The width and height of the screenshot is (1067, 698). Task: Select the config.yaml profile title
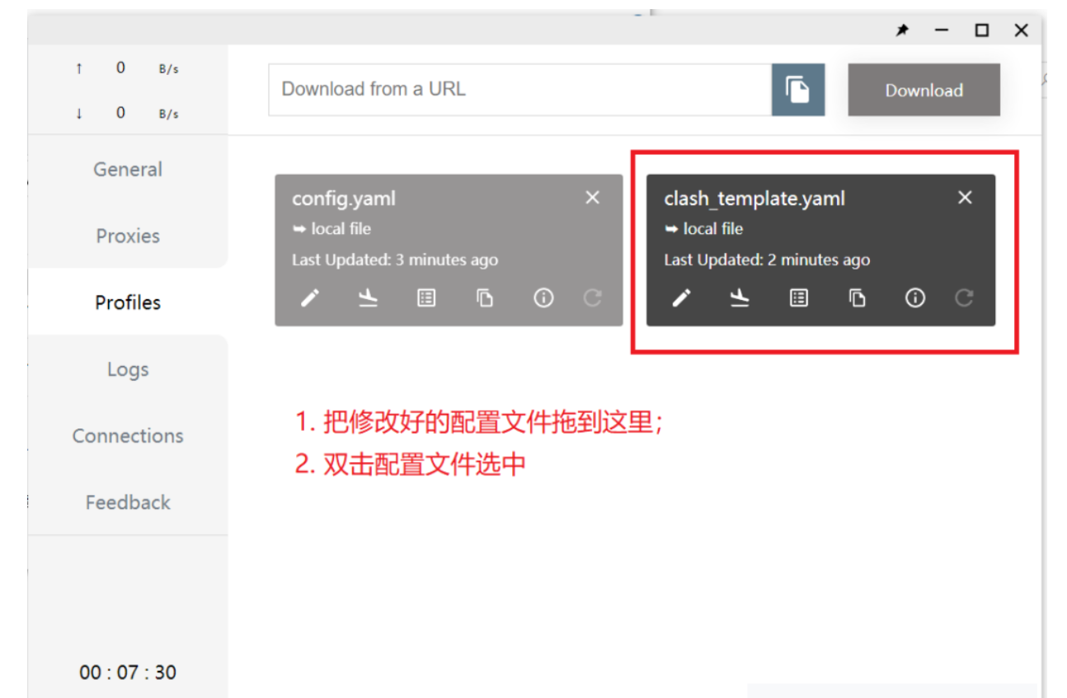[344, 199]
